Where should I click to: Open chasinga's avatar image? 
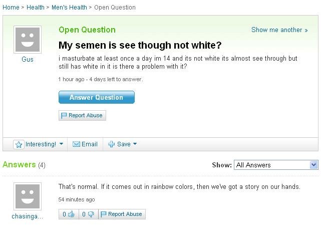[x=28, y=196]
